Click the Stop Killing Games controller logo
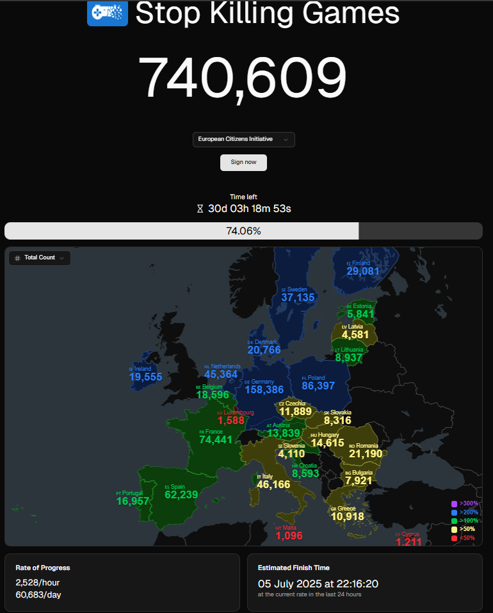The width and height of the screenshot is (493, 613). [108, 13]
